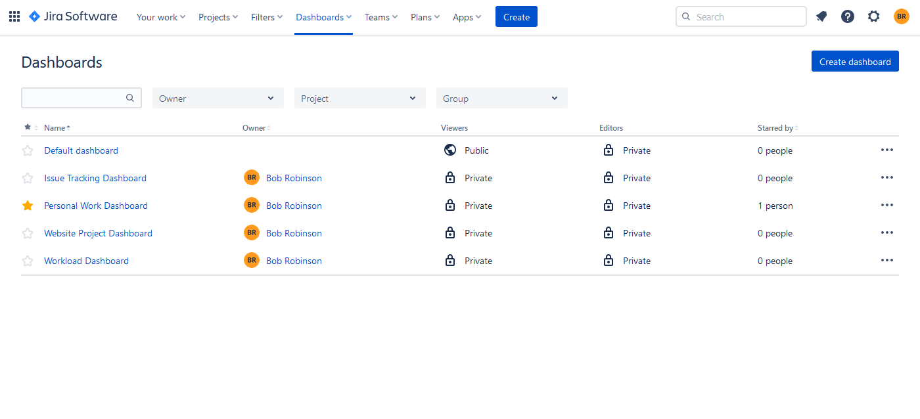Image resolution: width=920 pixels, height=419 pixels.
Task: Open the Project filter dropdown
Action: (x=359, y=97)
